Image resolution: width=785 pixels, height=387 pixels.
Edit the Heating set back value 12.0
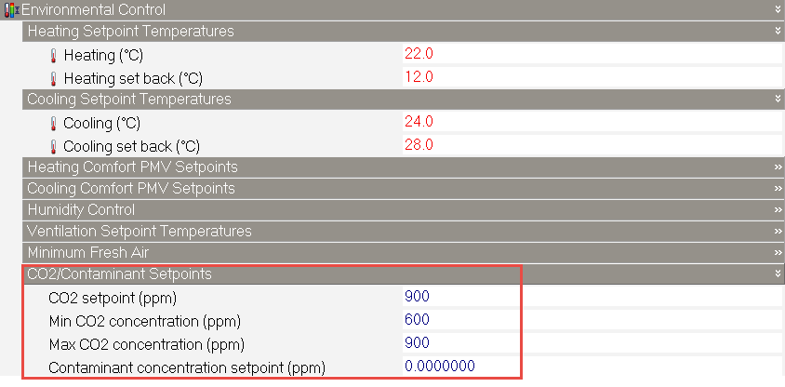[419, 76]
